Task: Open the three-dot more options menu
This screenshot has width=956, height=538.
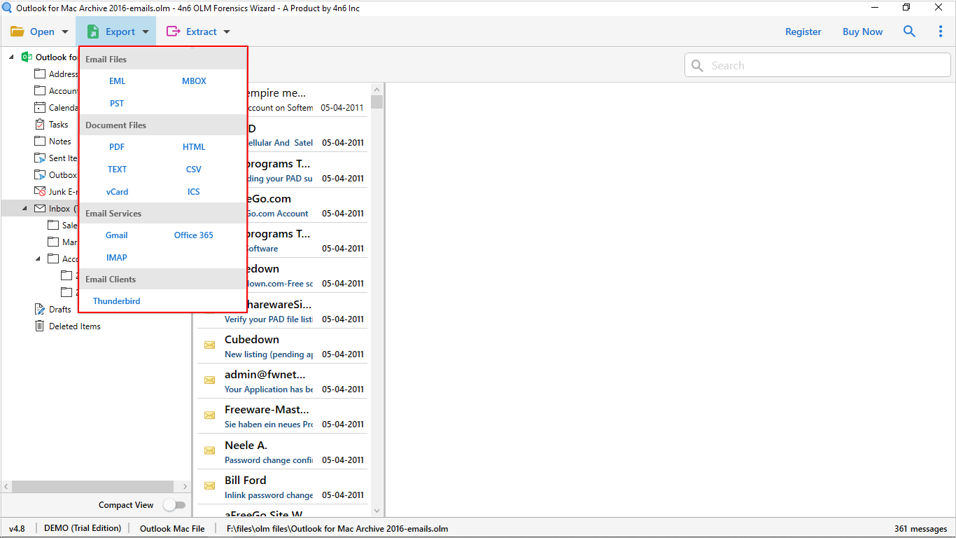Action: pyautogui.click(x=941, y=32)
